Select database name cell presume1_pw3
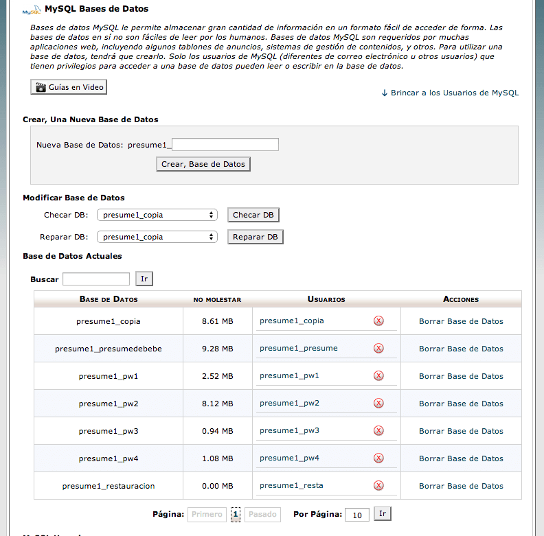Viewport: 544px width, 536px height. [x=109, y=431]
